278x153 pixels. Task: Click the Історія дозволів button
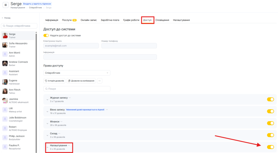click(x=55, y=81)
